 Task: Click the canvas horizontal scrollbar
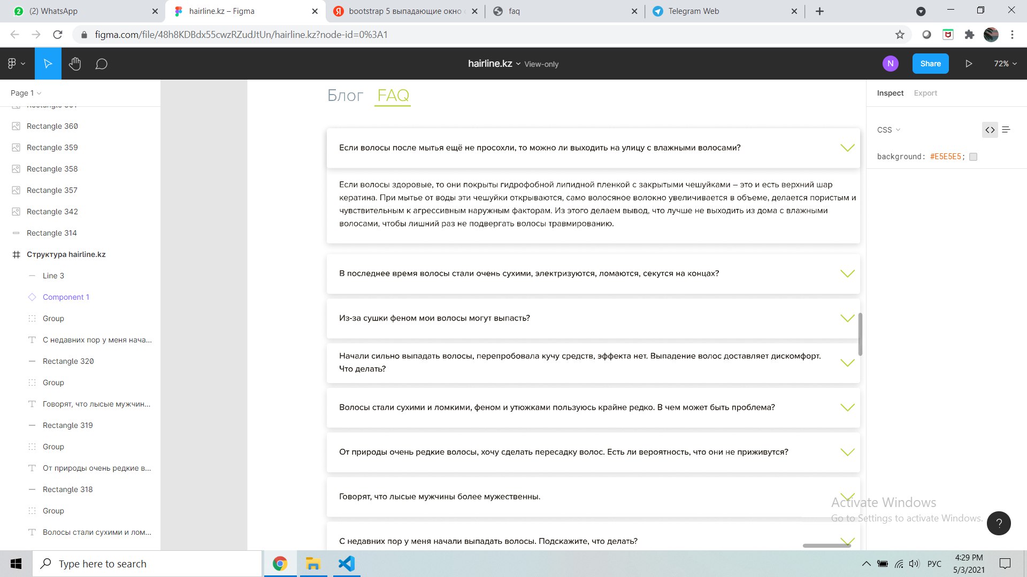(826, 545)
